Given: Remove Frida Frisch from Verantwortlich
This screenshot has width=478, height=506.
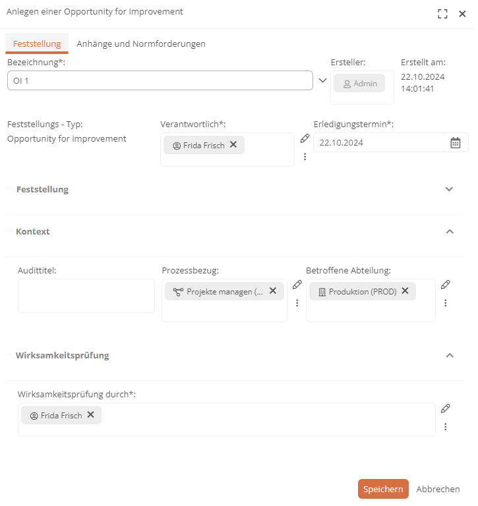Looking at the screenshot, I should [233, 144].
